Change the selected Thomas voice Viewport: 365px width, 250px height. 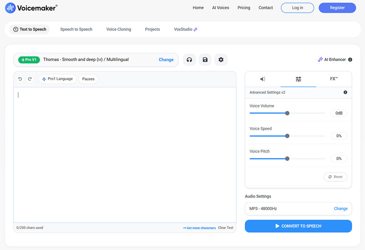click(x=166, y=60)
